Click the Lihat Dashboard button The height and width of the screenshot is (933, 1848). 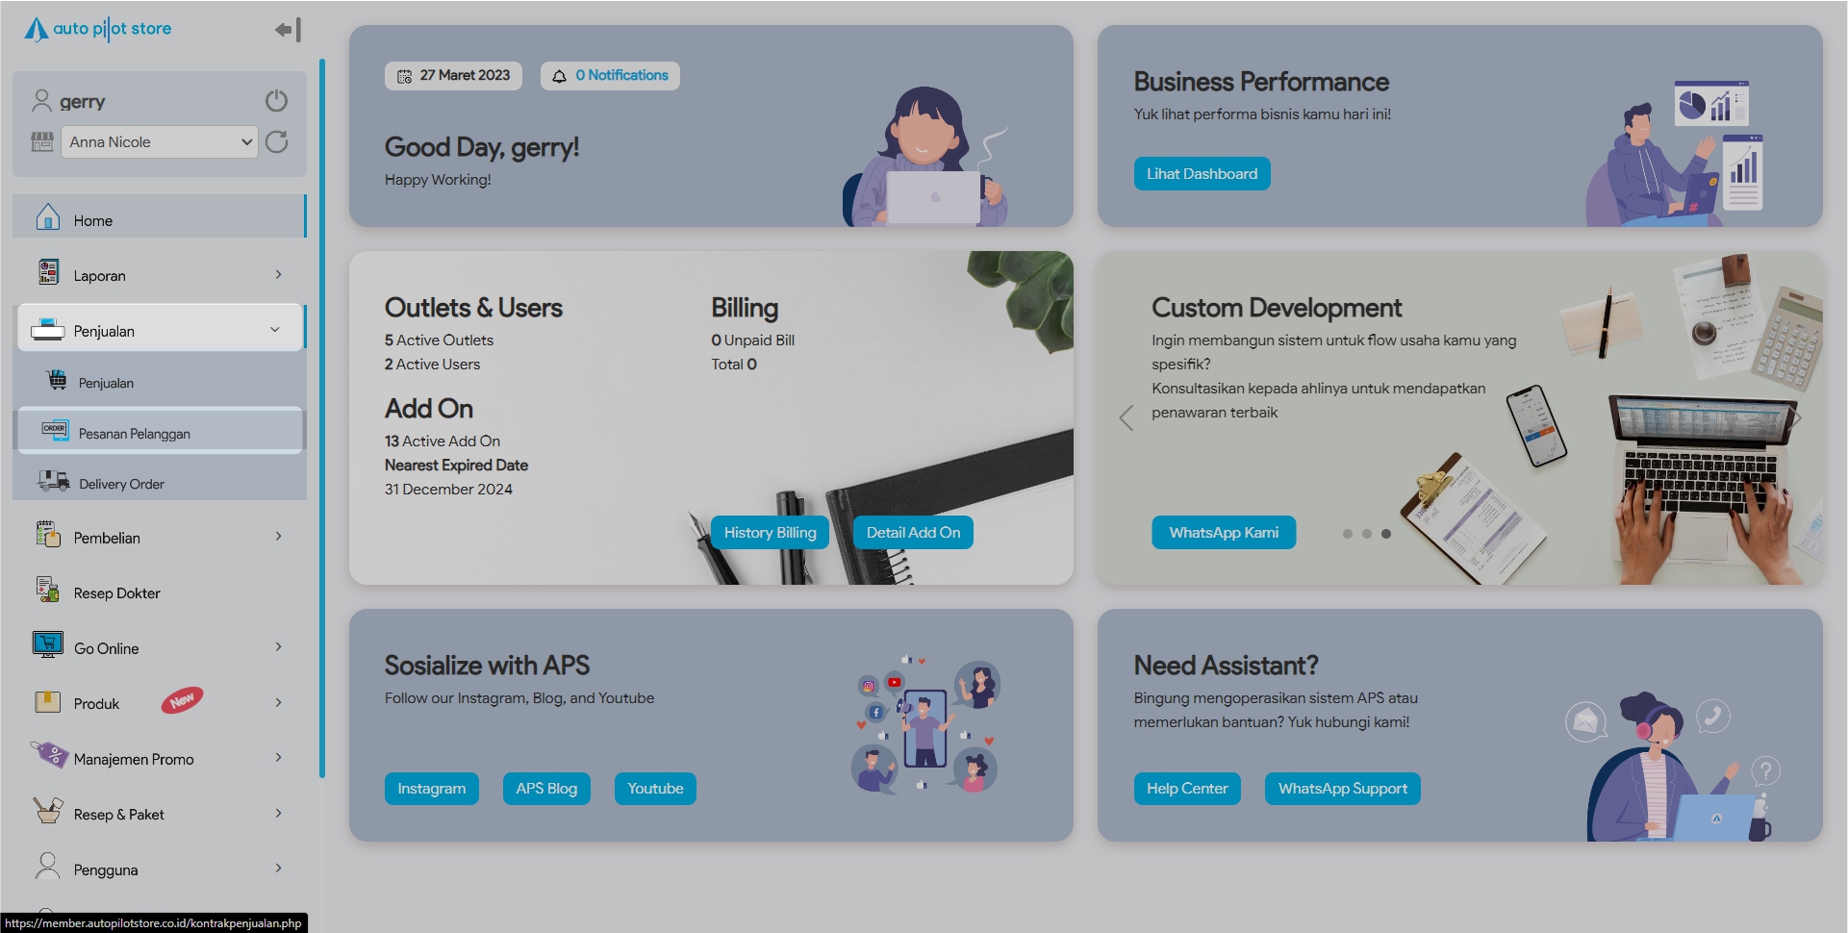(x=1202, y=174)
